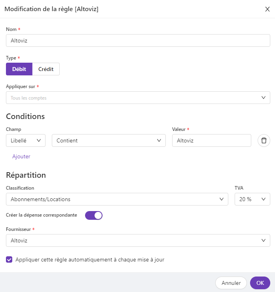The width and height of the screenshot is (275, 292).
Task: Confirm with the OK button
Action: click(x=260, y=283)
